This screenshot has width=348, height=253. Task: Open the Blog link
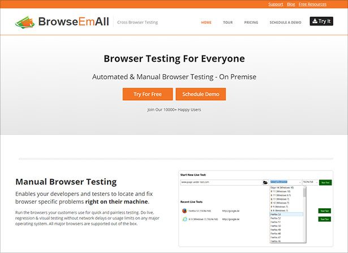291,4
